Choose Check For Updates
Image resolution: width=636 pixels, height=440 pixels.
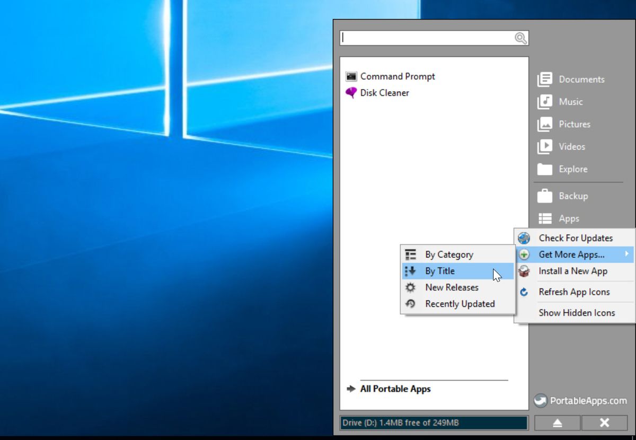click(575, 237)
